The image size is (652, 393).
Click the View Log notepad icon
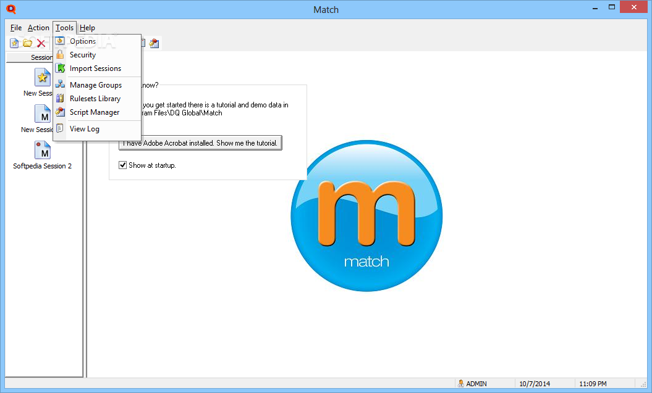tap(60, 128)
